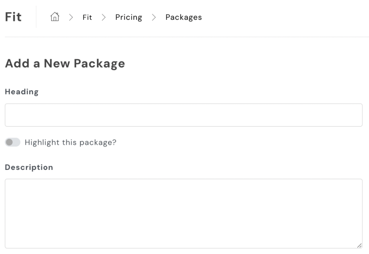This screenshot has height=254, width=369.
Task: Click the home icon in the breadcrumb
Action: [54, 17]
